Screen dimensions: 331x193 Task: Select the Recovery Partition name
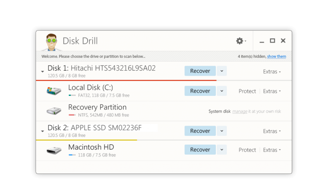(x=97, y=107)
